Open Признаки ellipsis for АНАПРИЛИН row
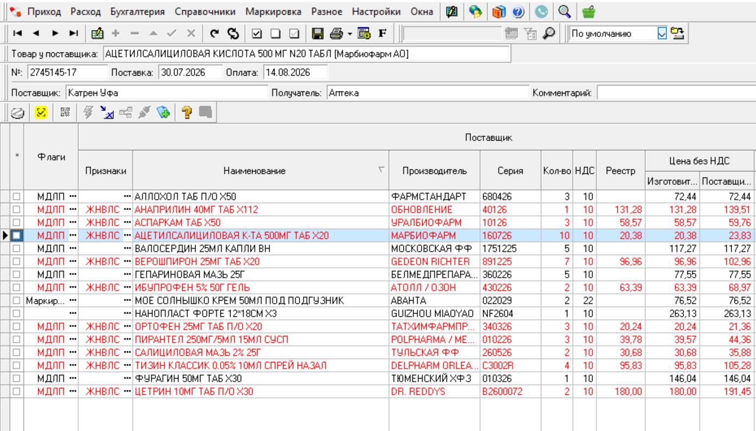The image size is (756, 431). point(127,210)
